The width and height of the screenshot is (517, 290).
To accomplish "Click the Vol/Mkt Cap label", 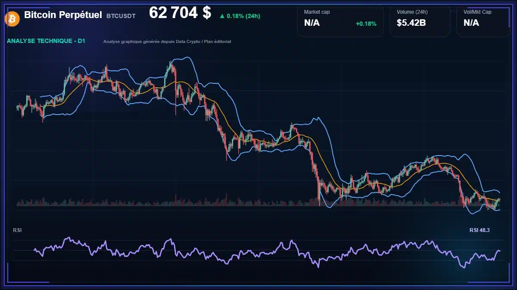I will pos(477,12).
